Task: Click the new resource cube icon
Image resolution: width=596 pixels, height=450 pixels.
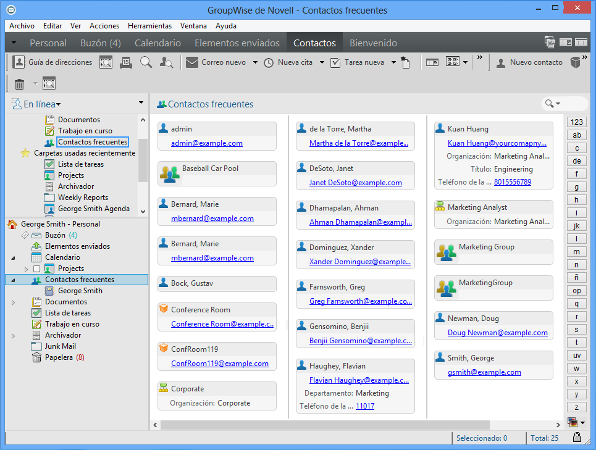Action: [576, 62]
